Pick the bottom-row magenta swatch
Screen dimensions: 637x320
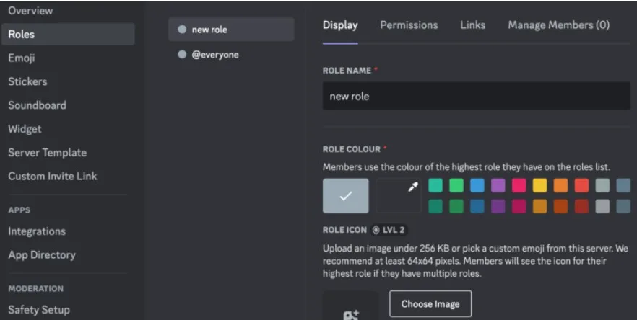(519, 206)
